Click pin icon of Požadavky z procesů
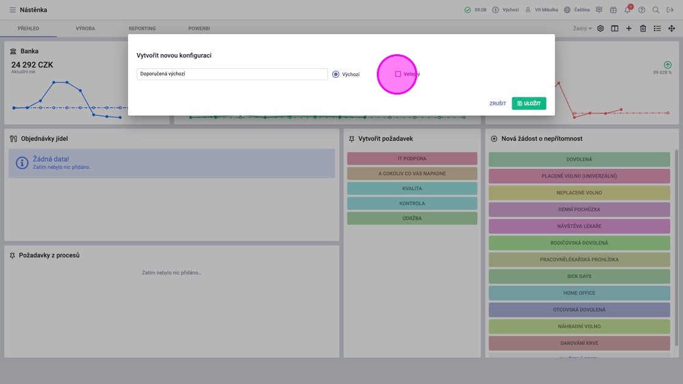 (x=12, y=255)
